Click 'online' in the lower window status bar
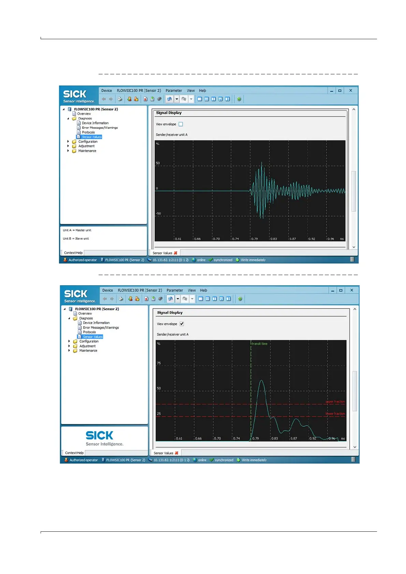406x574 pixels. 202,460
